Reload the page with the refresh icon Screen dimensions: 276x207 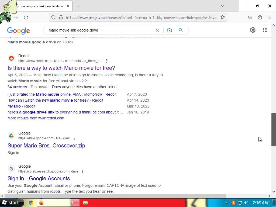point(26,18)
